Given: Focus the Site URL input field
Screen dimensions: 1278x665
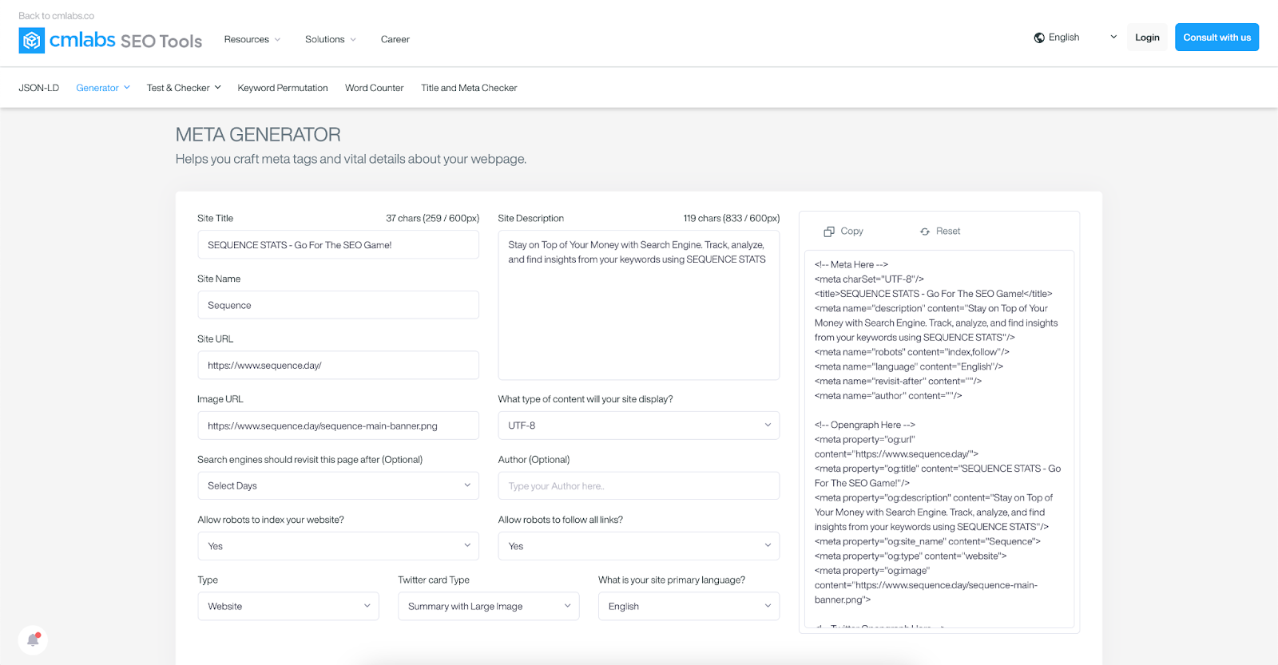Looking at the screenshot, I should (338, 365).
